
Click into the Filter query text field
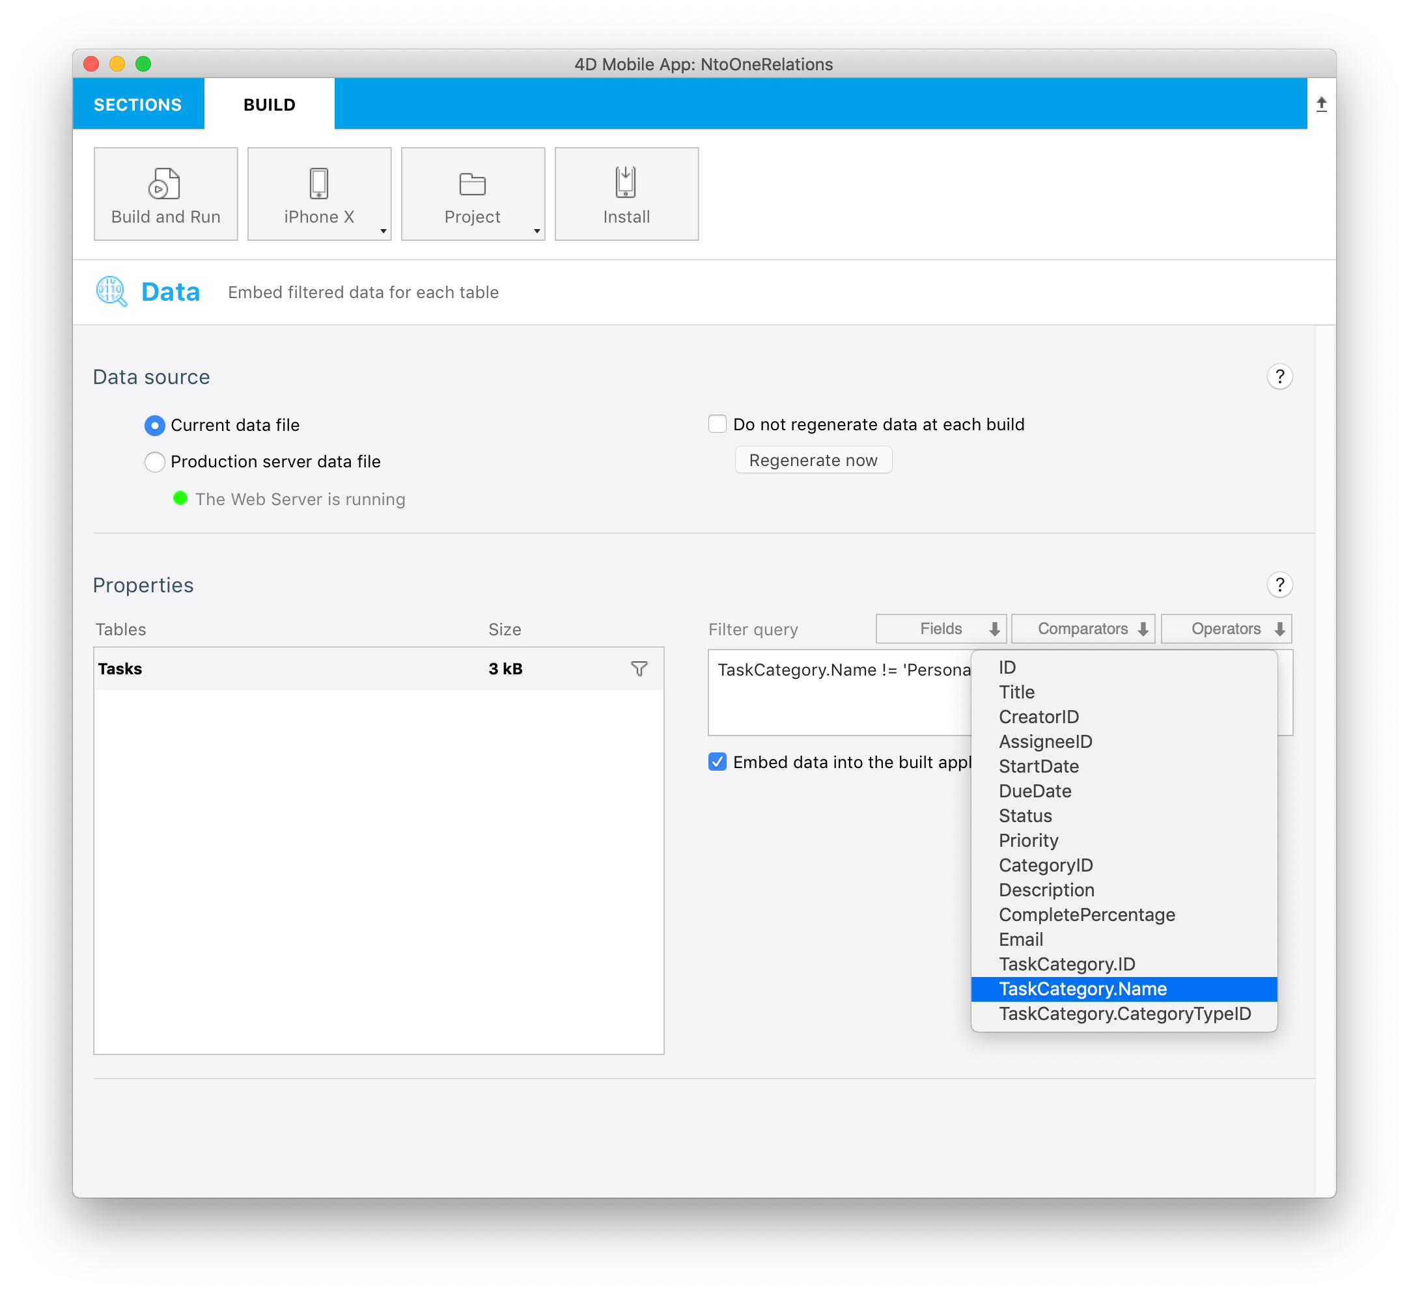[840, 693]
